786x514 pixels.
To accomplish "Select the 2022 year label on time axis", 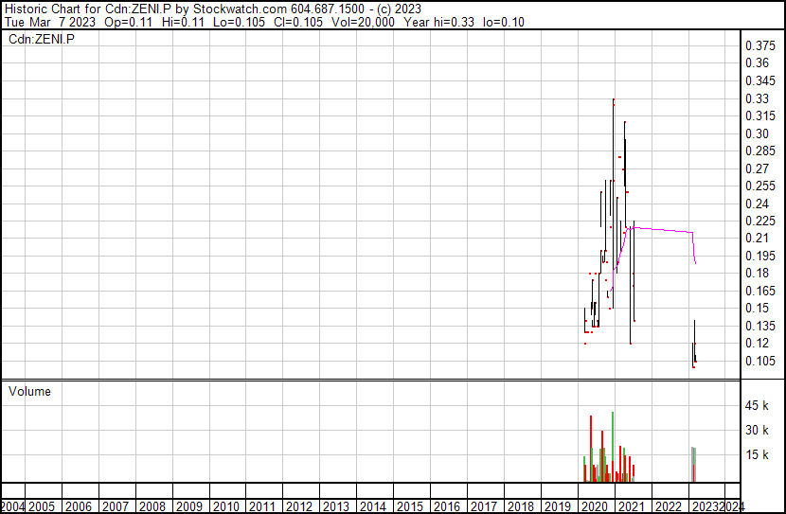I will pos(667,506).
